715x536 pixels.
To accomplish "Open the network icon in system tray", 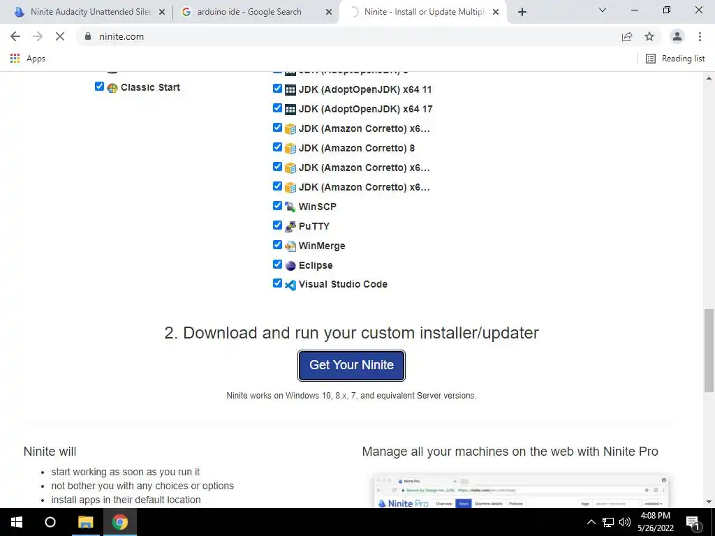I will [x=608, y=522].
